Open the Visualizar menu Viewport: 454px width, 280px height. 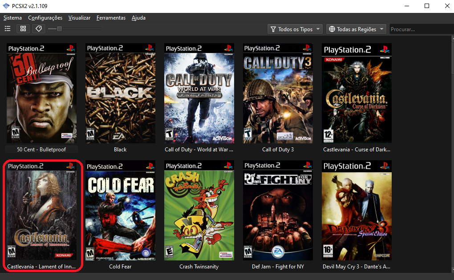pos(79,18)
